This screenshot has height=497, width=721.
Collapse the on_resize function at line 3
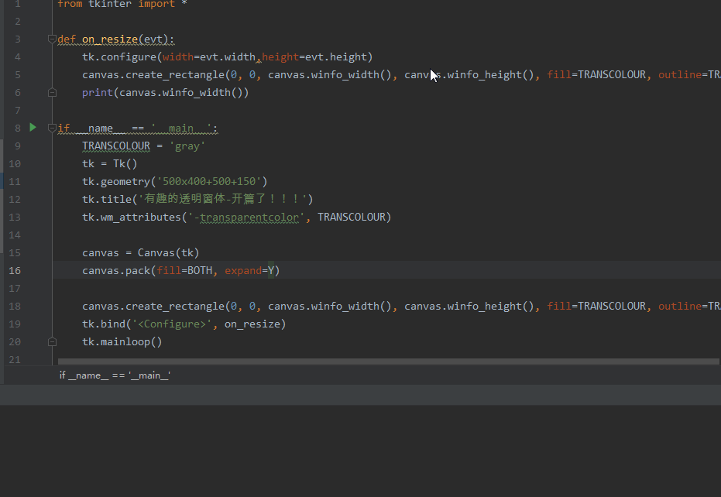tap(52, 39)
